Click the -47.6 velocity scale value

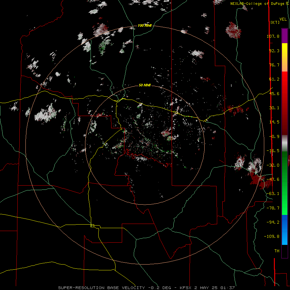coord(273,179)
